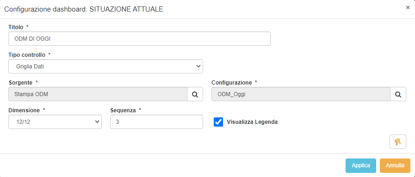The image size is (415, 177).
Task: Close the dialog with the X icon
Action: (x=408, y=8)
